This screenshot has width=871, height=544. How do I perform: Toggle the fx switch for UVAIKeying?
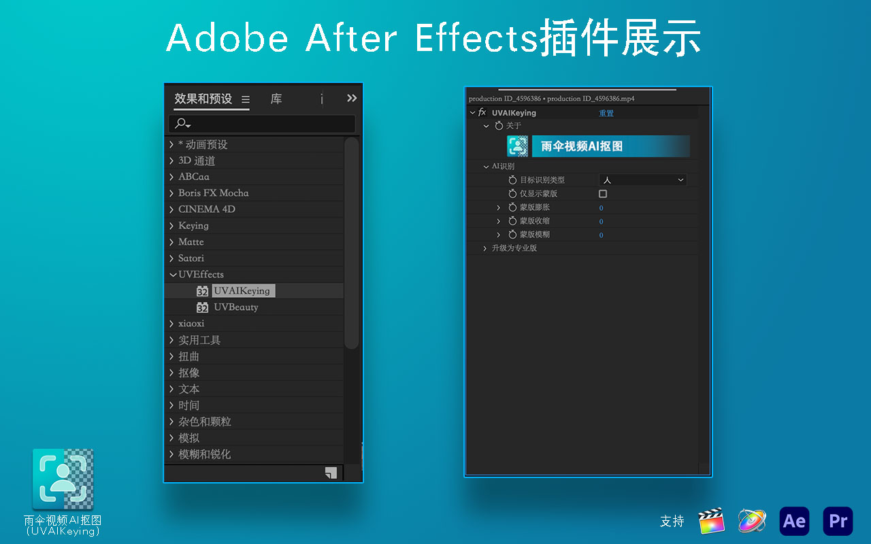482,113
